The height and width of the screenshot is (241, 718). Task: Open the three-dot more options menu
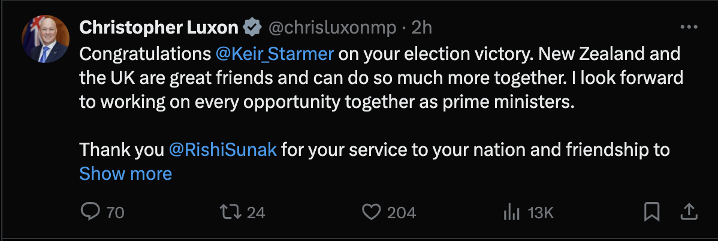coord(689,28)
